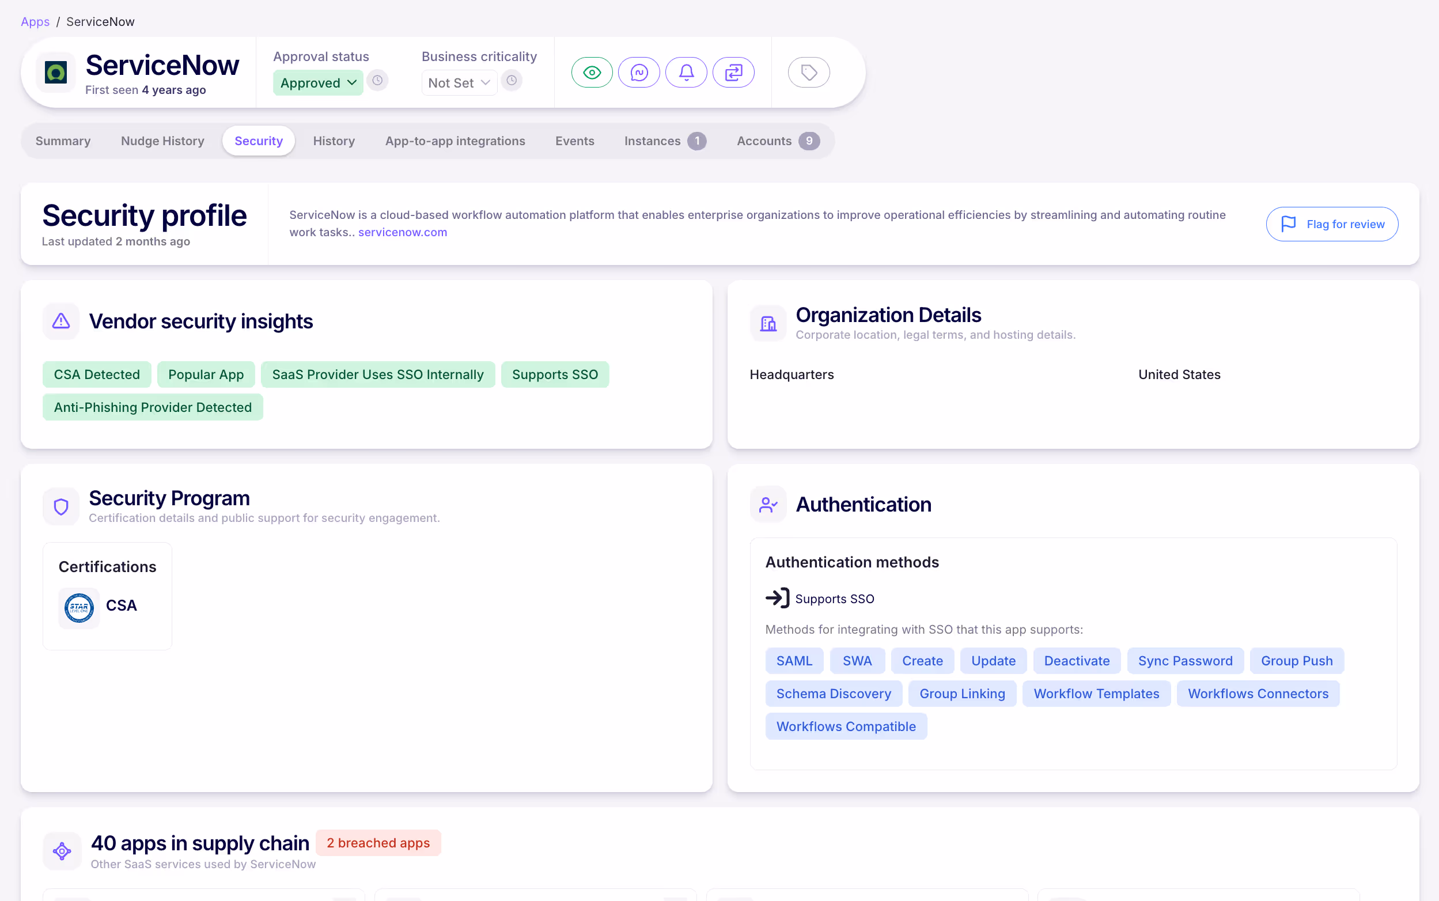The image size is (1439, 901).
Task: Click the Certifications card heading
Action: pyautogui.click(x=107, y=567)
